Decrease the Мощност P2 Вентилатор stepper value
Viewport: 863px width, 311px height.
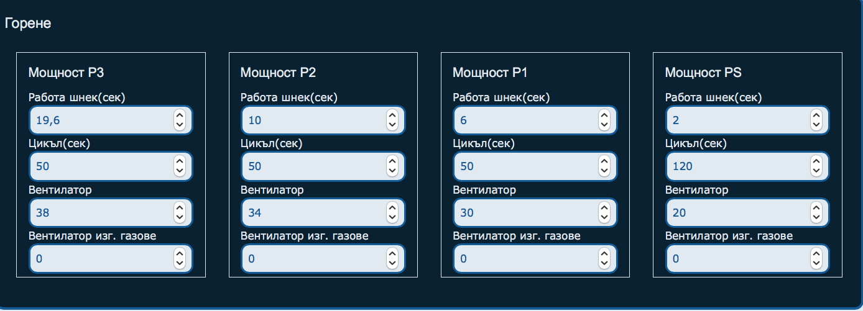pyautogui.click(x=392, y=217)
